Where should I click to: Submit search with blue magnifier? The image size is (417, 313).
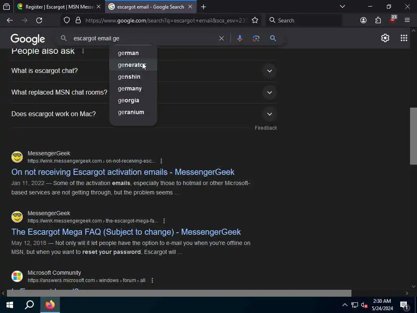(x=273, y=38)
